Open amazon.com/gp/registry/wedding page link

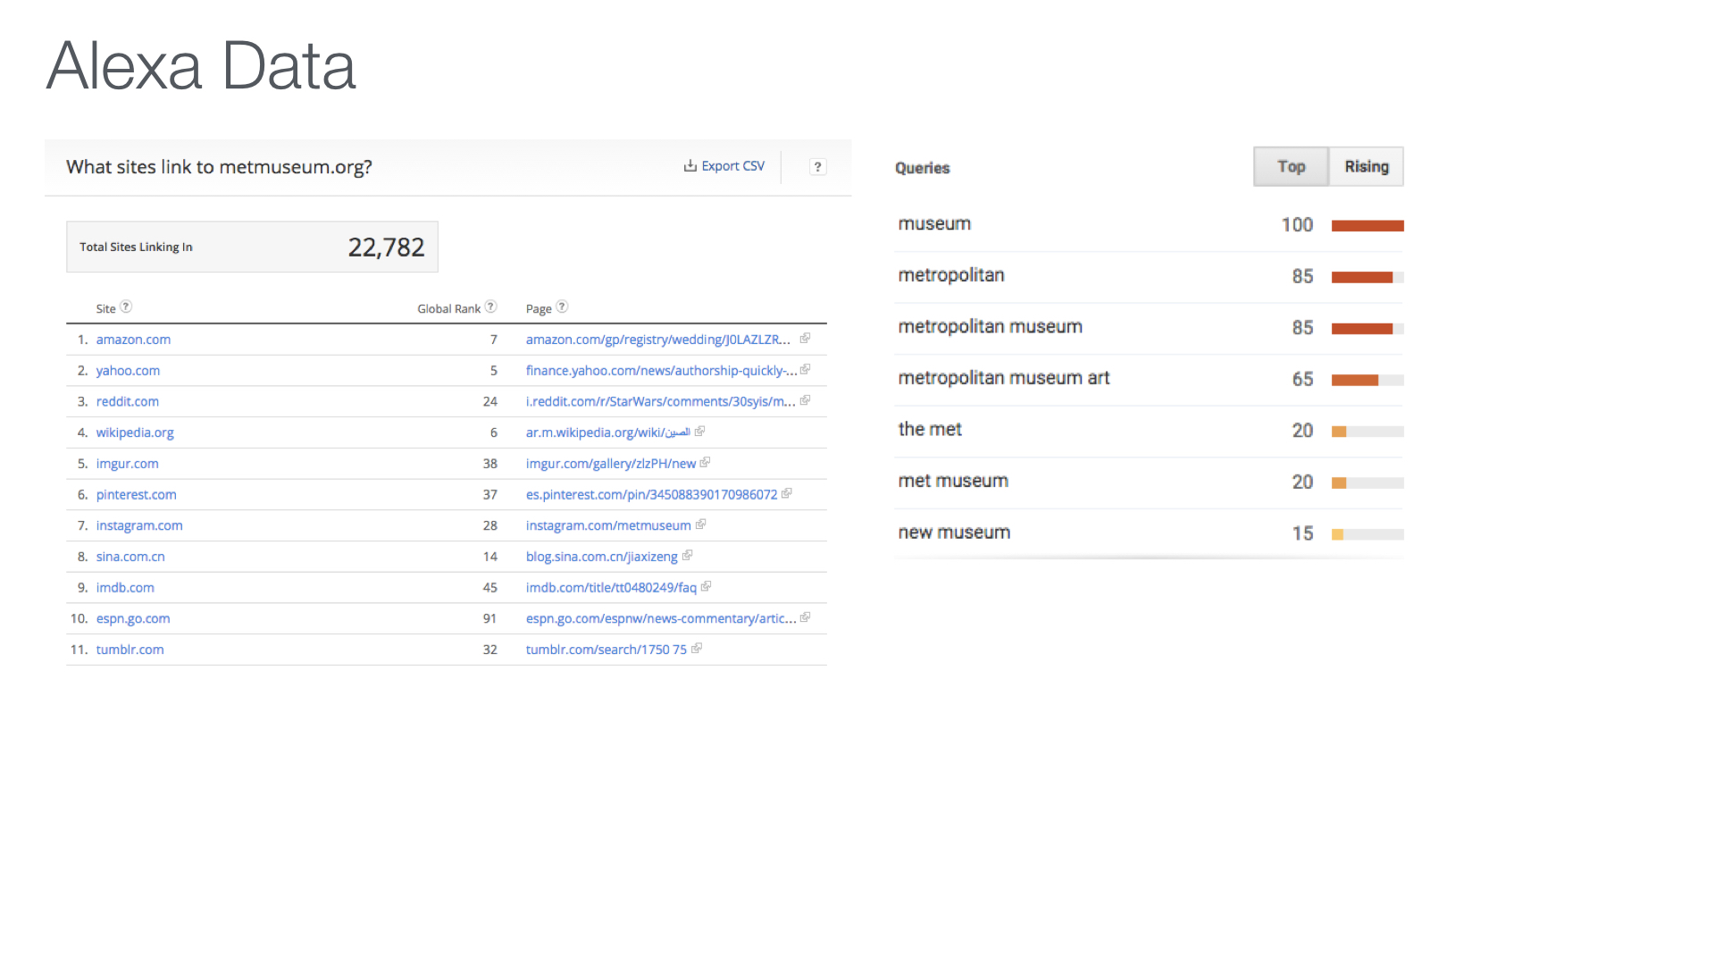click(x=658, y=340)
